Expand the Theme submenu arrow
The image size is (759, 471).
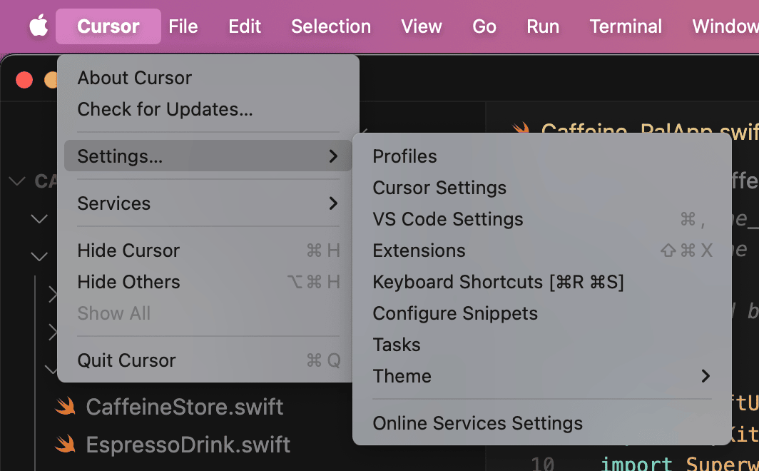click(705, 376)
